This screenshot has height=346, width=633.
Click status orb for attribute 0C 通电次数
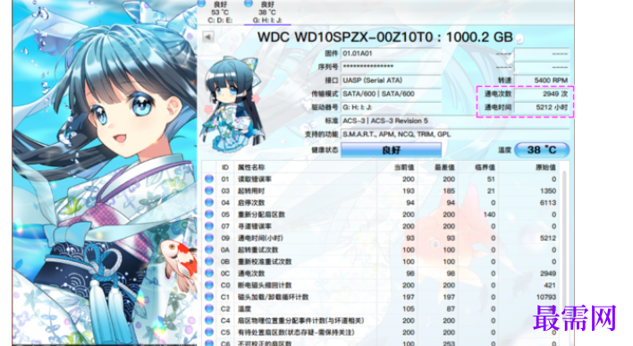[x=209, y=274]
